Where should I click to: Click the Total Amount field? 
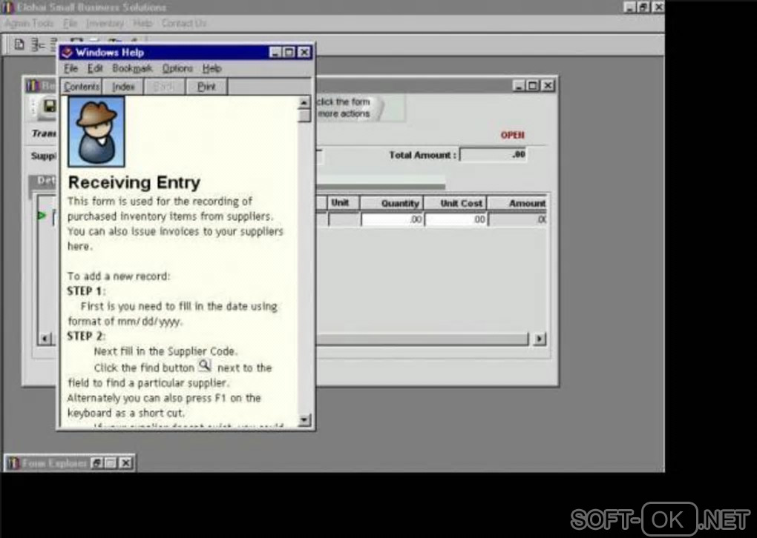coord(493,155)
